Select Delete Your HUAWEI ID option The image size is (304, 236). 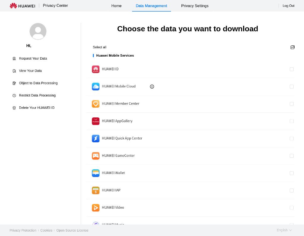[37, 108]
